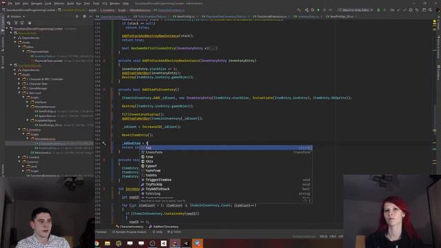Open Refactored.cs in the solution tree
441x248 pixels.
(x=43, y=153)
